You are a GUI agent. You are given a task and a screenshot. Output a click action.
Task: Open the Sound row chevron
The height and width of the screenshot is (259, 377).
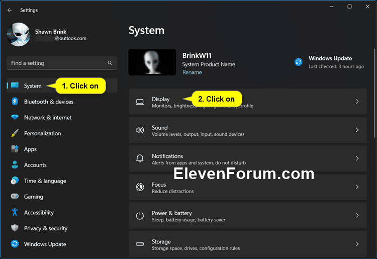(357, 130)
